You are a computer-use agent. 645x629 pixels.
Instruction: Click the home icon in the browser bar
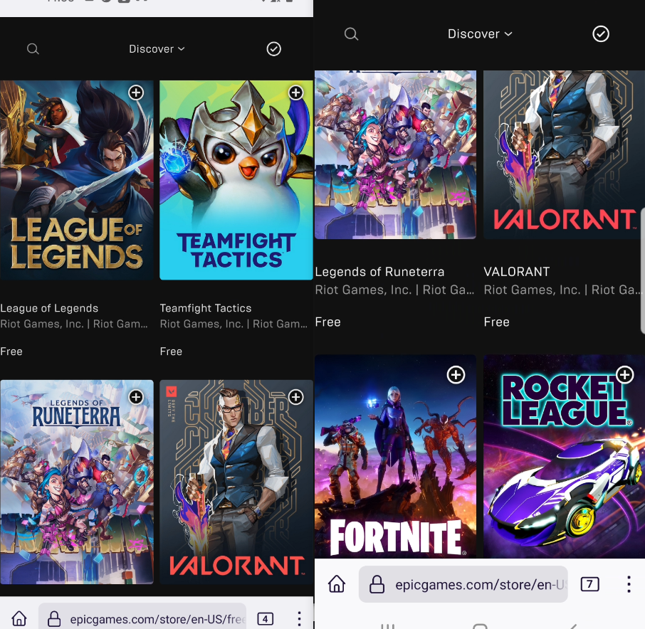pyautogui.click(x=336, y=583)
